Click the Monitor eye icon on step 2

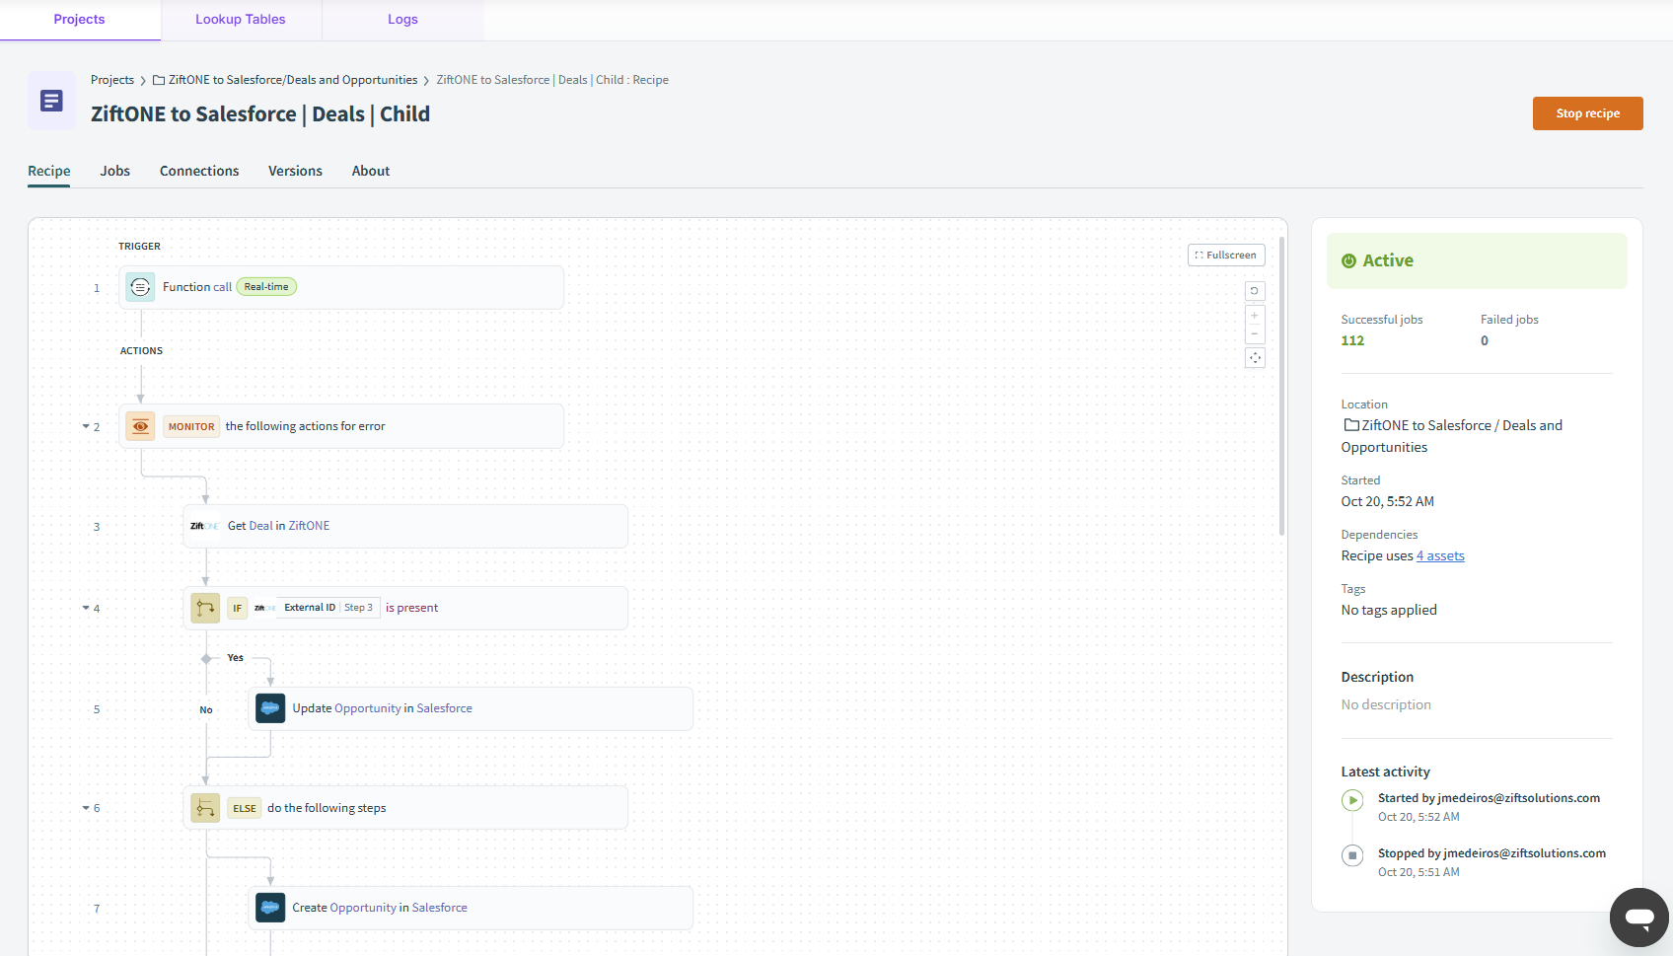[140, 426]
